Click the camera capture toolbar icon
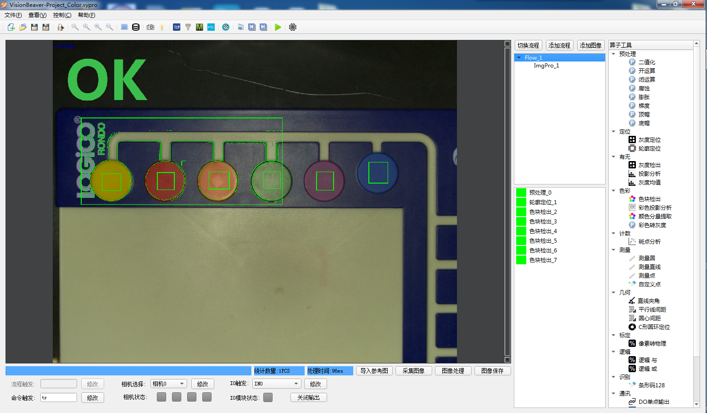 (150, 27)
